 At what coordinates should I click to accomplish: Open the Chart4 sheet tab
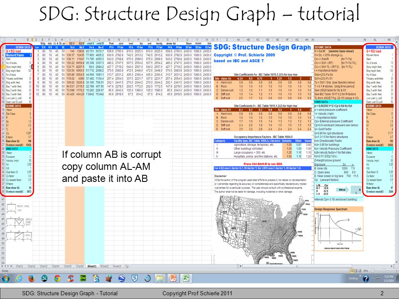point(55,266)
